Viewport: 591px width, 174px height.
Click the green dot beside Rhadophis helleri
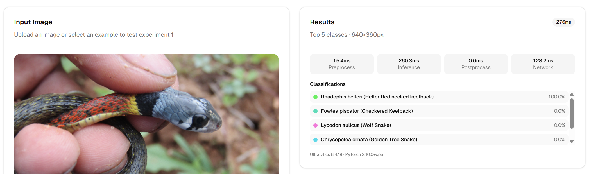point(315,97)
